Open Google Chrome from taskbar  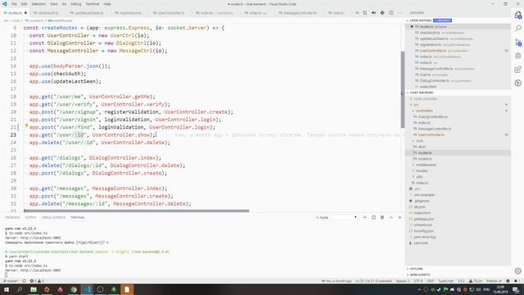pyautogui.click(x=74, y=289)
